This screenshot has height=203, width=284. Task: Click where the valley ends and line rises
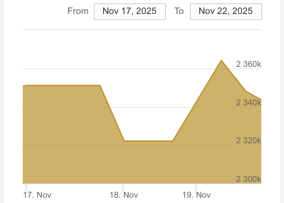[173, 141]
